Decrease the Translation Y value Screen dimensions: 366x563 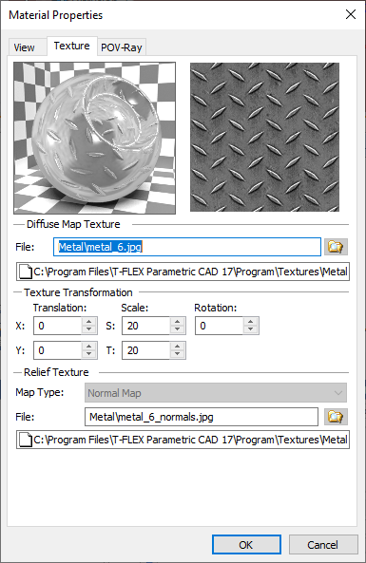pos(89,354)
